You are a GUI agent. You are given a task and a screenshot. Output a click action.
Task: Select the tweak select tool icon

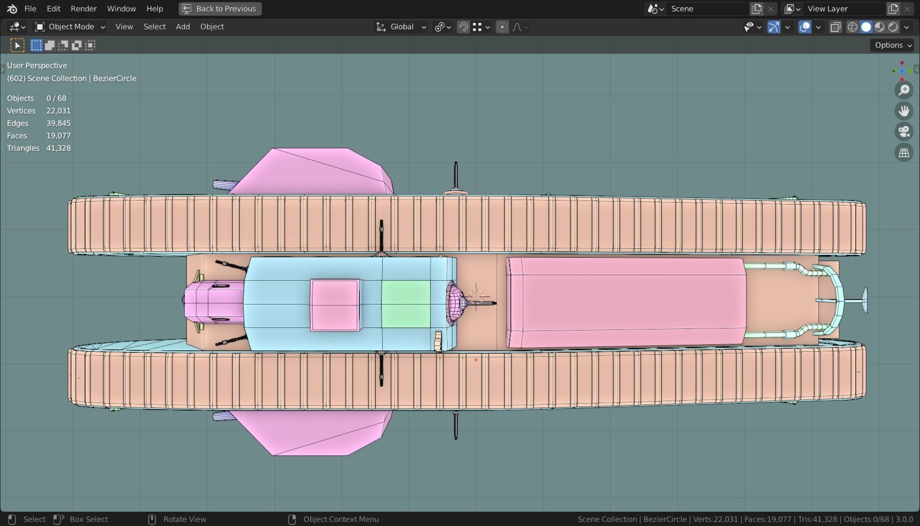pos(17,46)
